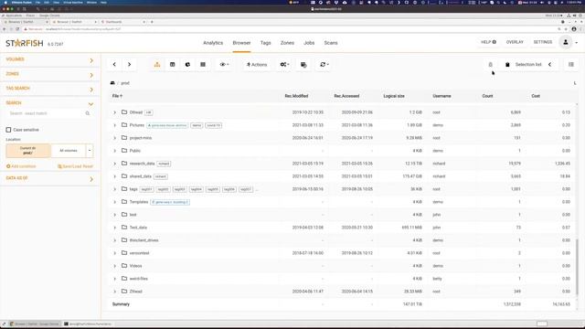Open the gears settings dropdown in toolbar
585x329 pixels.
pyautogui.click(x=284, y=65)
